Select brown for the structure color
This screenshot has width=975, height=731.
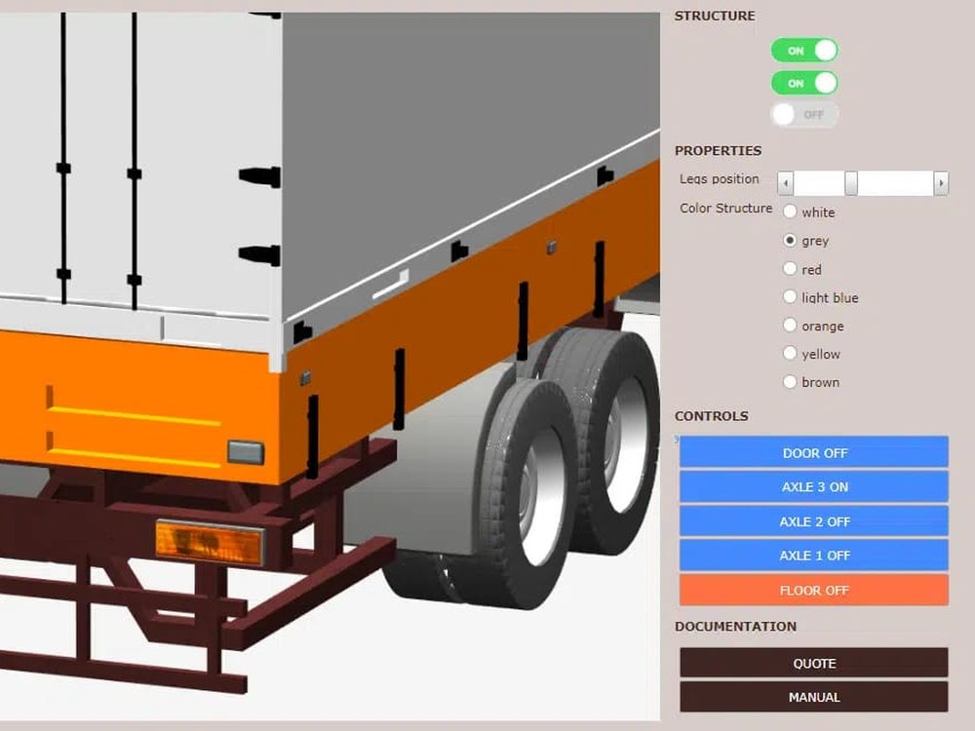pos(790,382)
